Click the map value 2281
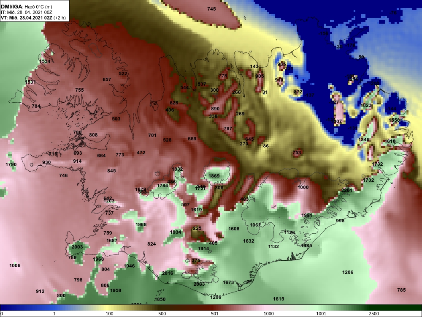The width and height of the screenshot is (422, 317). click(347, 190)
